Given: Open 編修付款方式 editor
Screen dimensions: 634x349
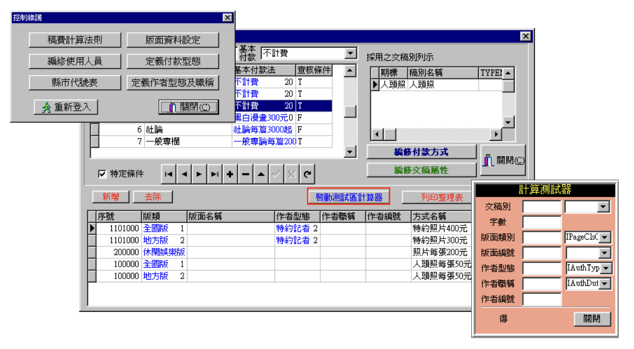Looking at the screenshot, I should coord(421,152).
